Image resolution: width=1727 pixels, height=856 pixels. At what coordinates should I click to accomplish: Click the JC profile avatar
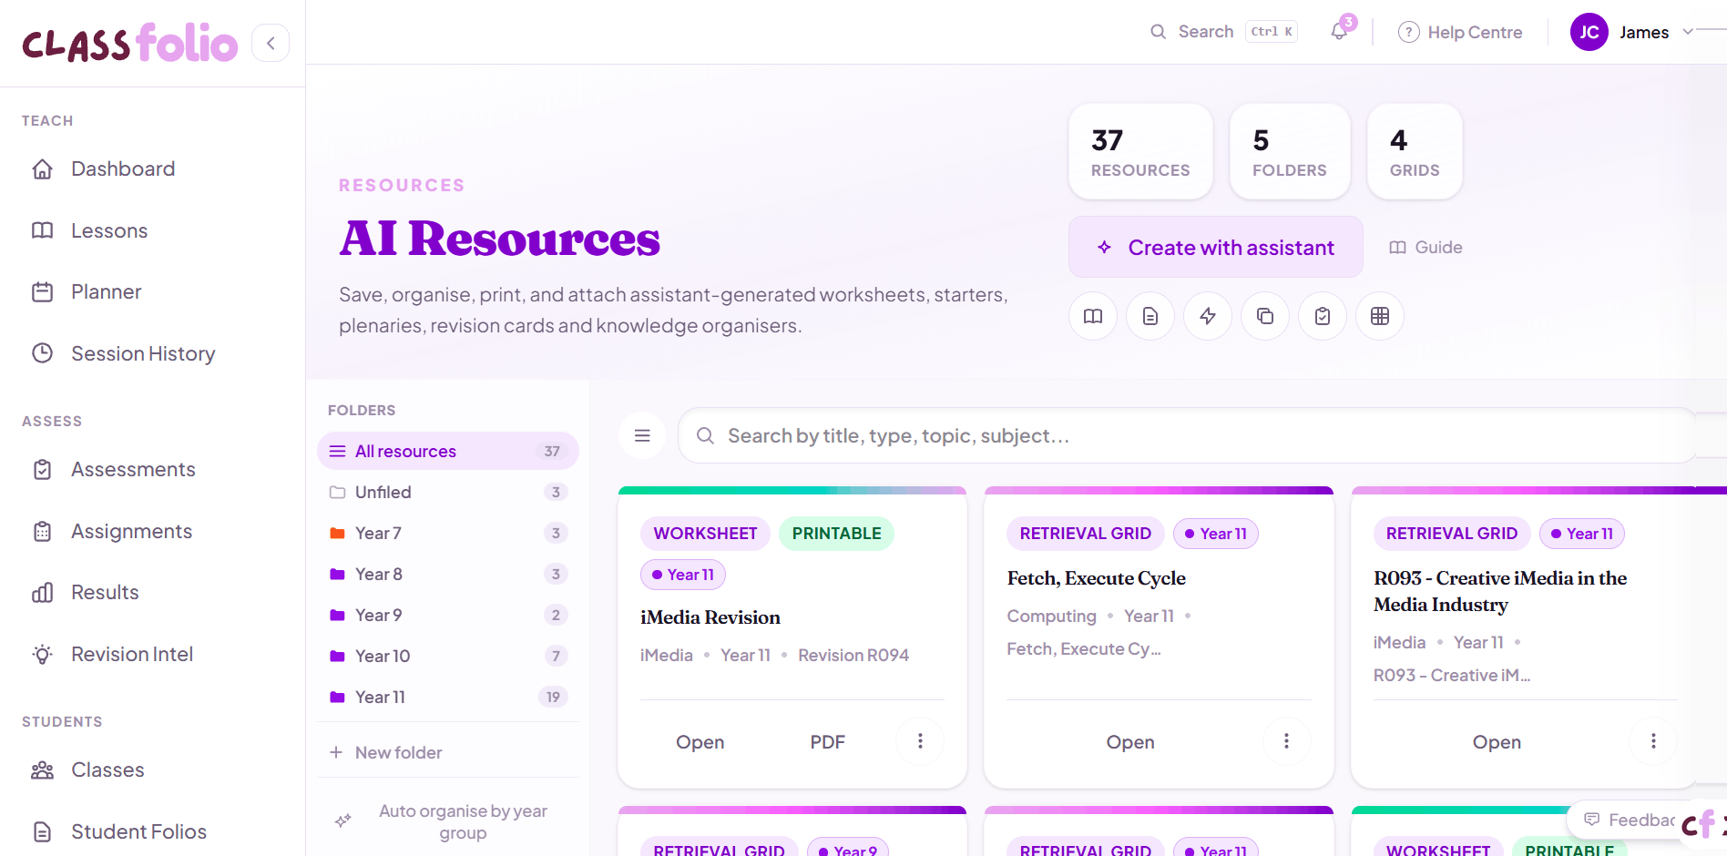[1589, 32]
